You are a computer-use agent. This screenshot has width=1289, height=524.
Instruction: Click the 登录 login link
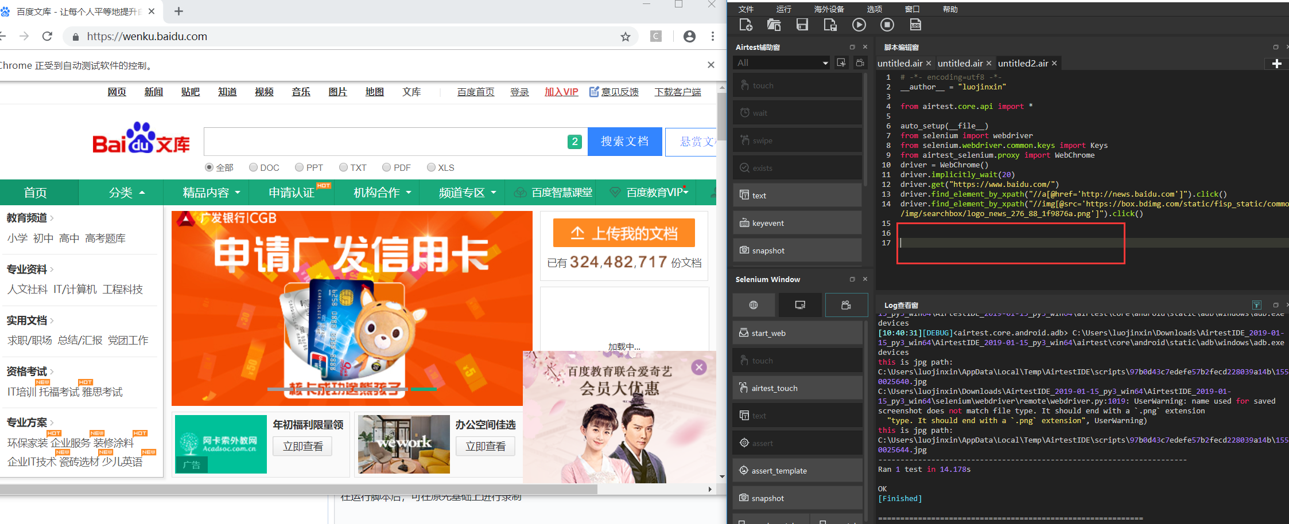point(519,92)
